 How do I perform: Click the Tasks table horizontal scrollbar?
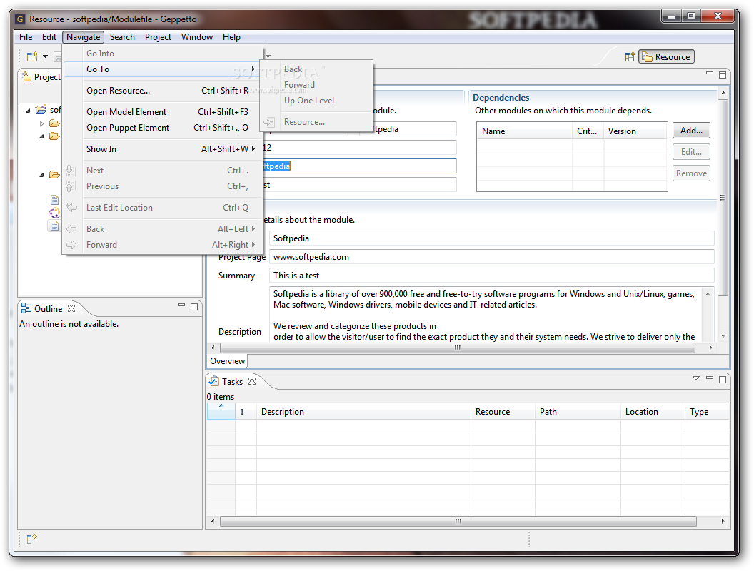coord(458,521)
